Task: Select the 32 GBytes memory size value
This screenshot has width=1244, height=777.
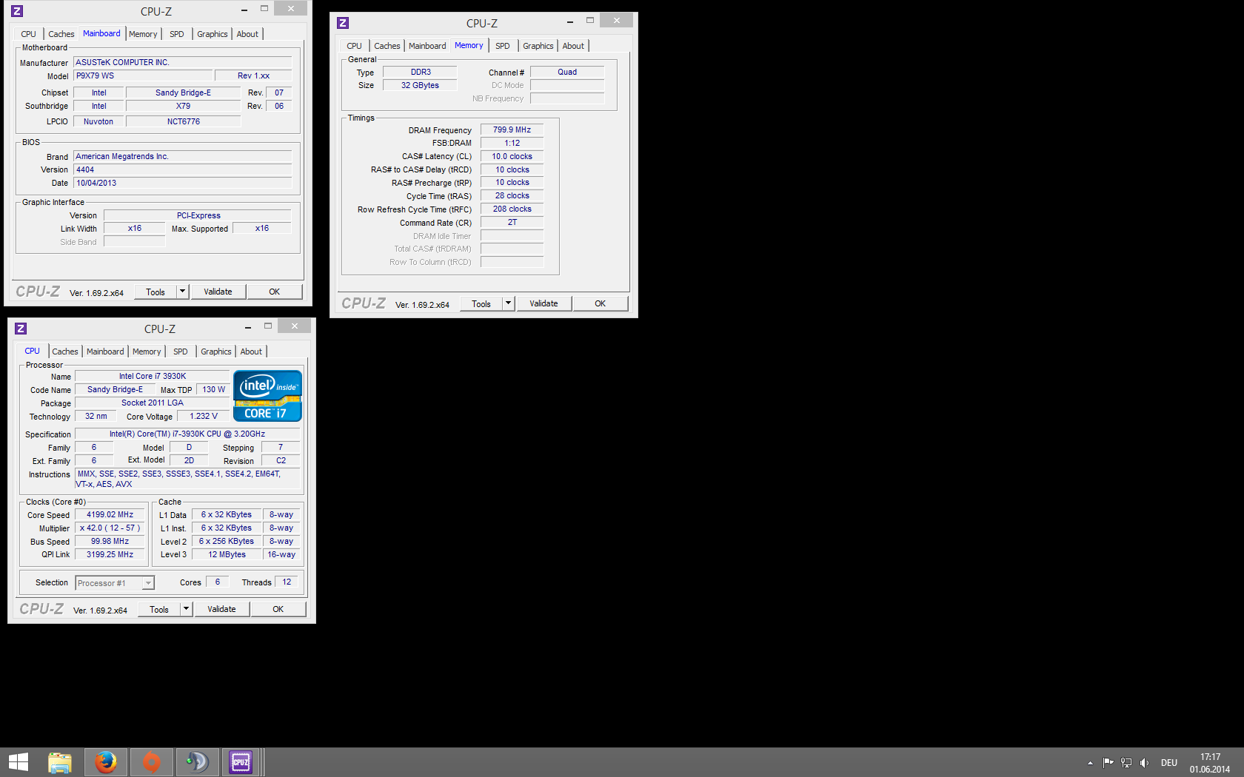Action: click(420, 85)
